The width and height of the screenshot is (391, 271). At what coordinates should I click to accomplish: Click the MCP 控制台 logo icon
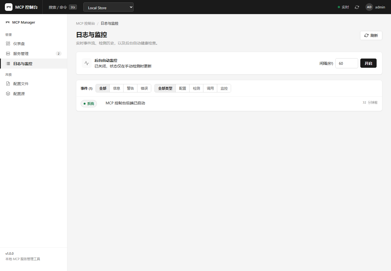[x=9, y=7]
